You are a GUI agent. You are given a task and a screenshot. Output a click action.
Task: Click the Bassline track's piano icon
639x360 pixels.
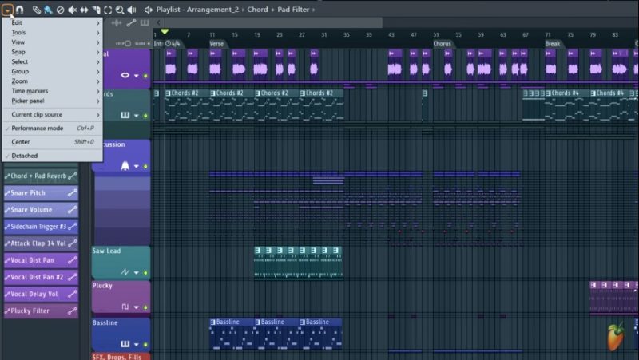(125, 344)
